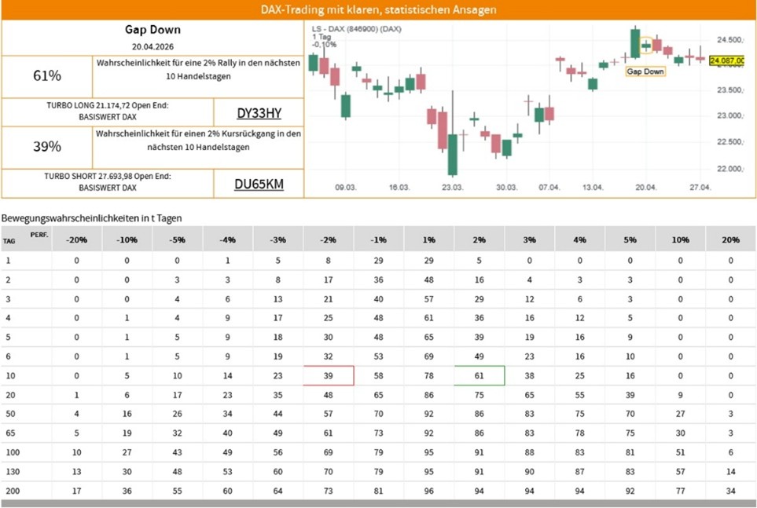Click the gray horizontal bar below table
757x508 pixels.
tap(378, 503)
